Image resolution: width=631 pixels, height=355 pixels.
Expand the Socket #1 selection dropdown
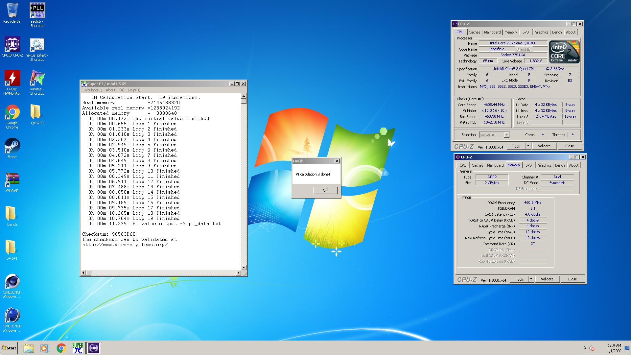pyautogui.click(x=506, y=135)
